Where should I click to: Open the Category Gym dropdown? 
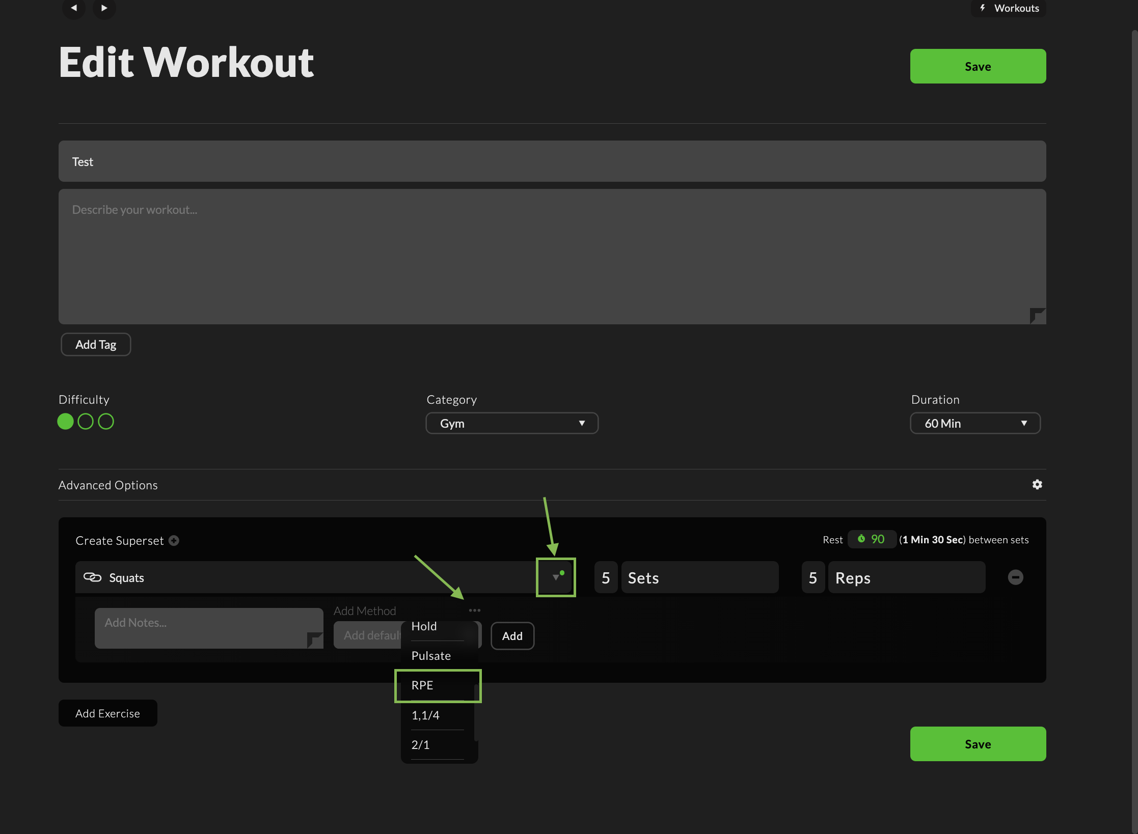click(x=511, y=423)
